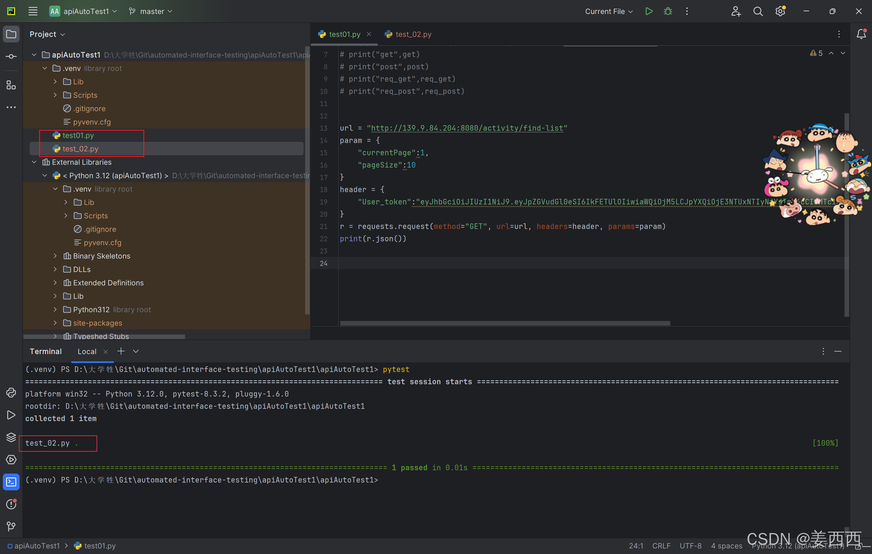Start debugging with the bug icon

[668, 11]
